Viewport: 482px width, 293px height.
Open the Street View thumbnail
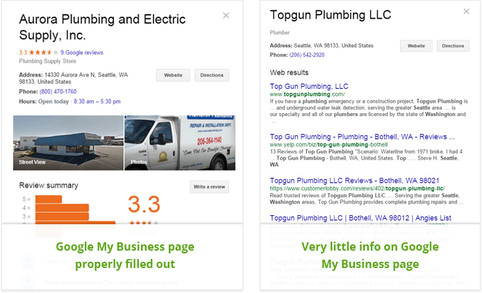(x=68, y=142)
